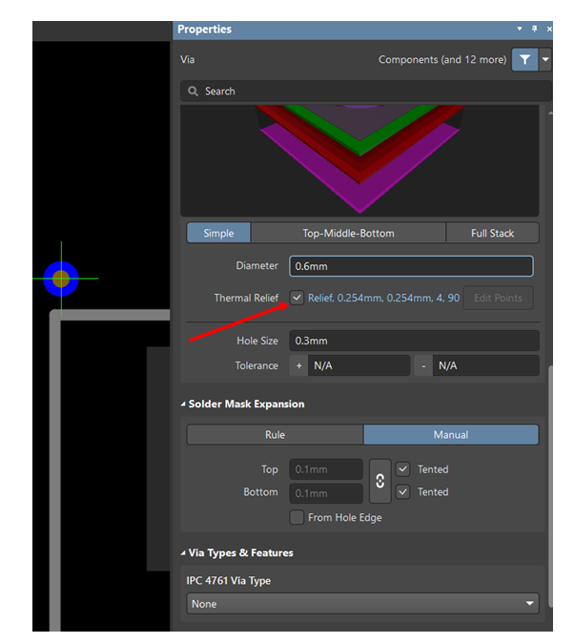Switch to the Full Stack tab
The height and width of the screenshot is (643, 574).
coord(492,234)
